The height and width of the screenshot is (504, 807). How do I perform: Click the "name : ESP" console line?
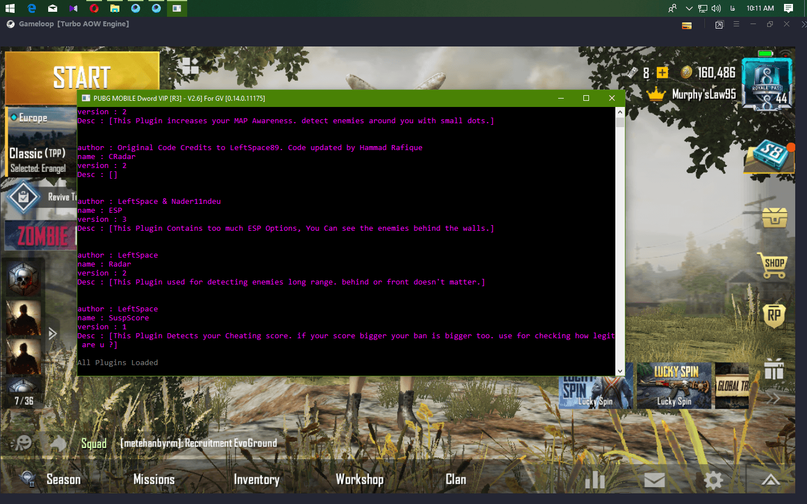pyautogui.click(x=100, y=211)
